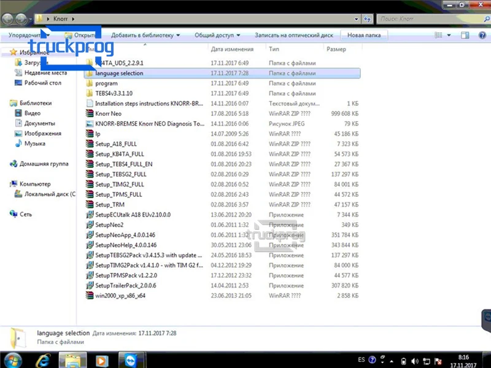Open Windows Media Player taskbar icon
The height and width of the screenshot is (368, 491).
(x=101, y=361)
